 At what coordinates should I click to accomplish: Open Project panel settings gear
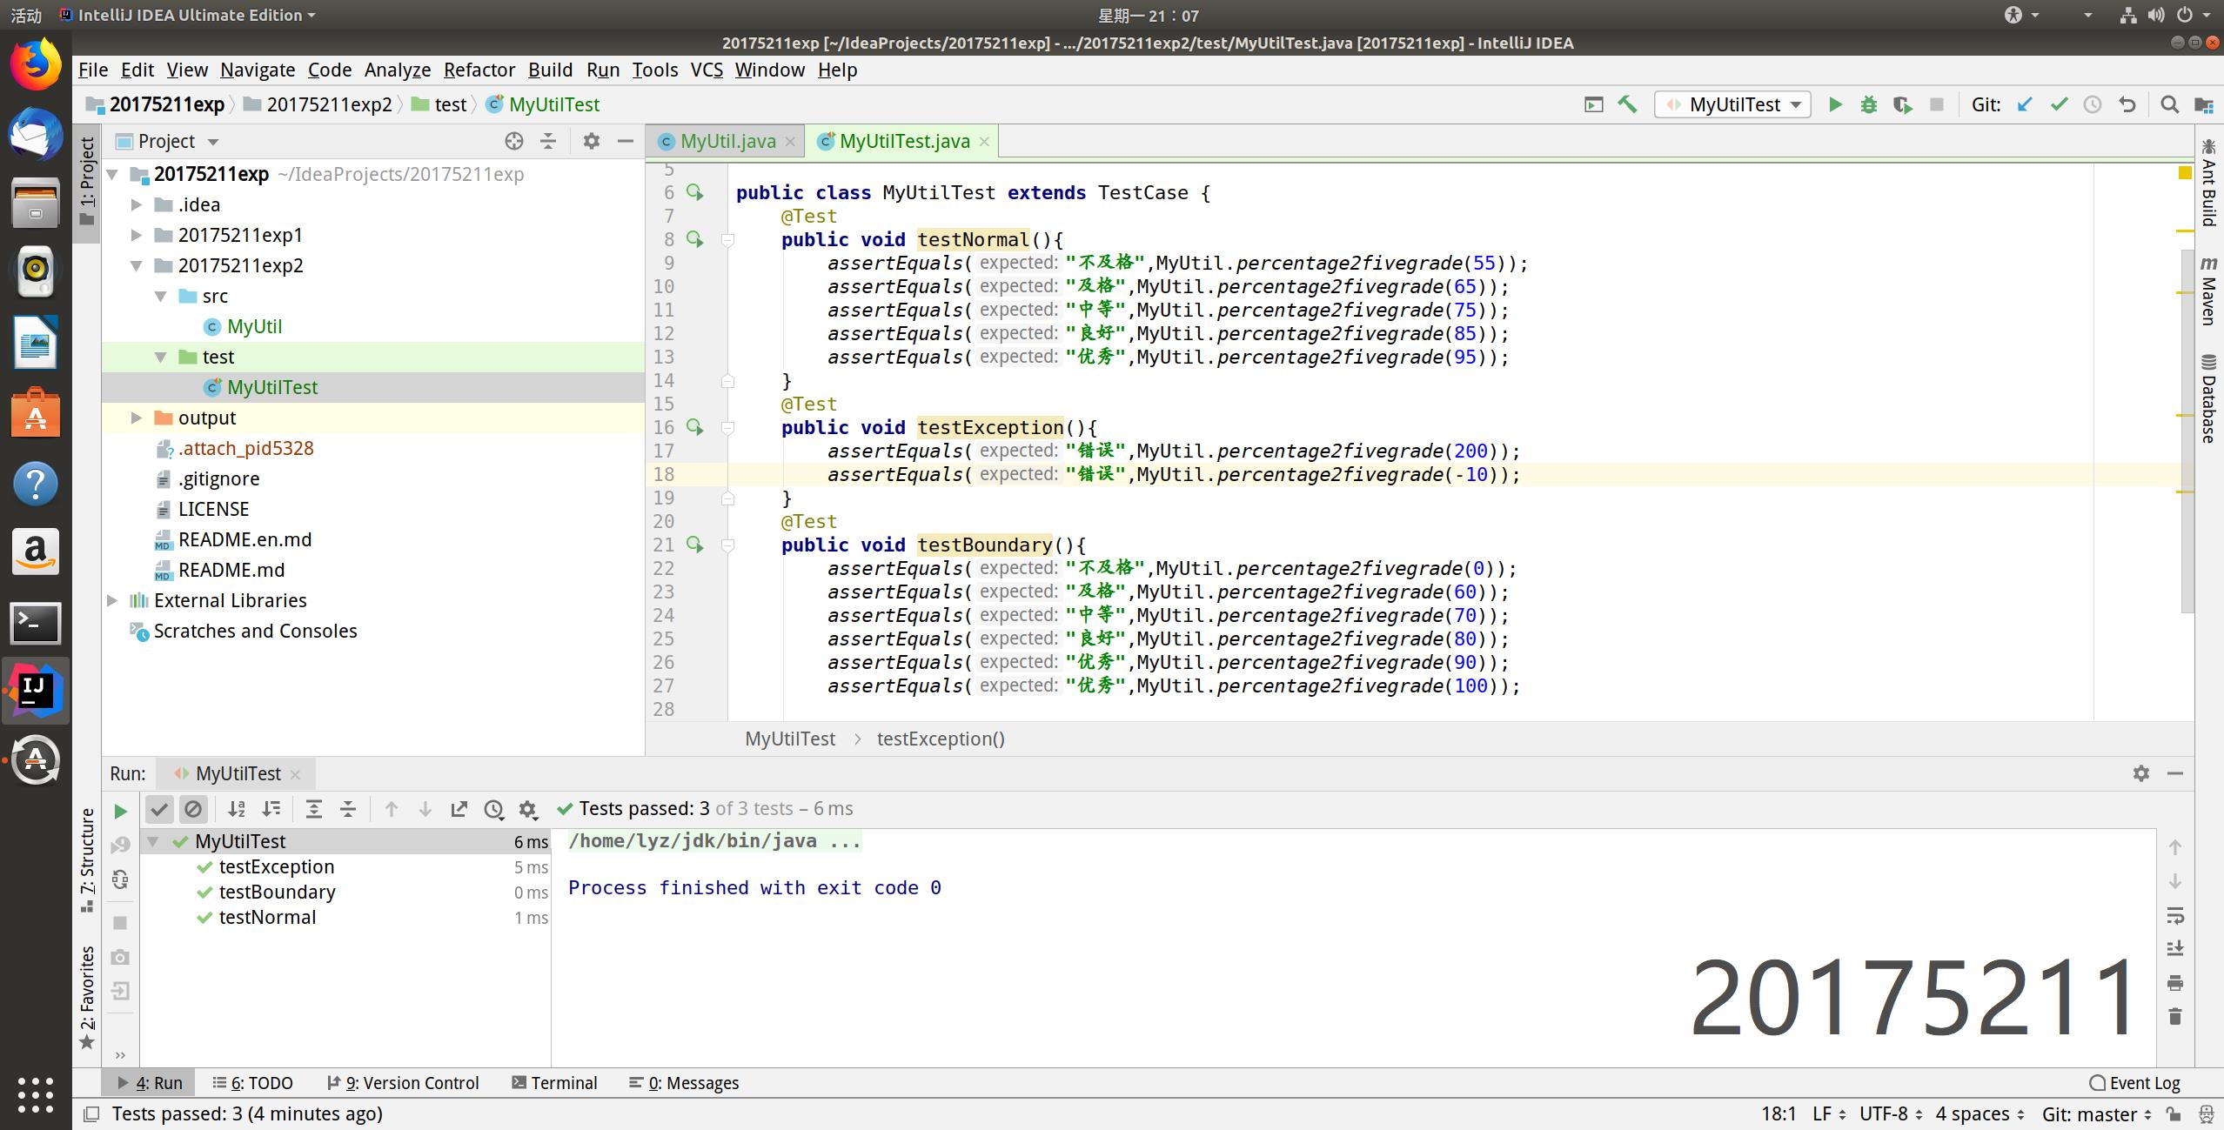tap(592, 141)
